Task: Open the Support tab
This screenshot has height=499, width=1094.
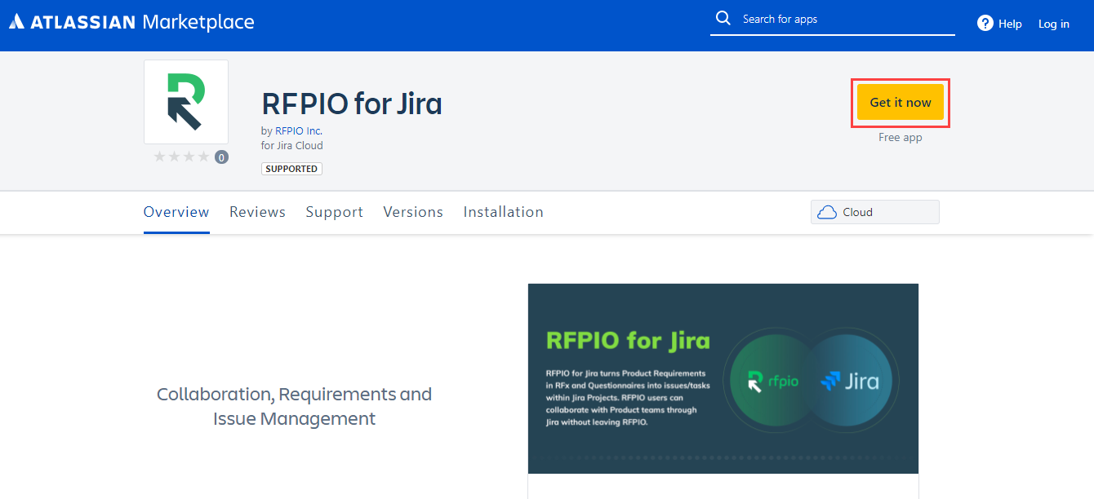Action: [335, 212]
